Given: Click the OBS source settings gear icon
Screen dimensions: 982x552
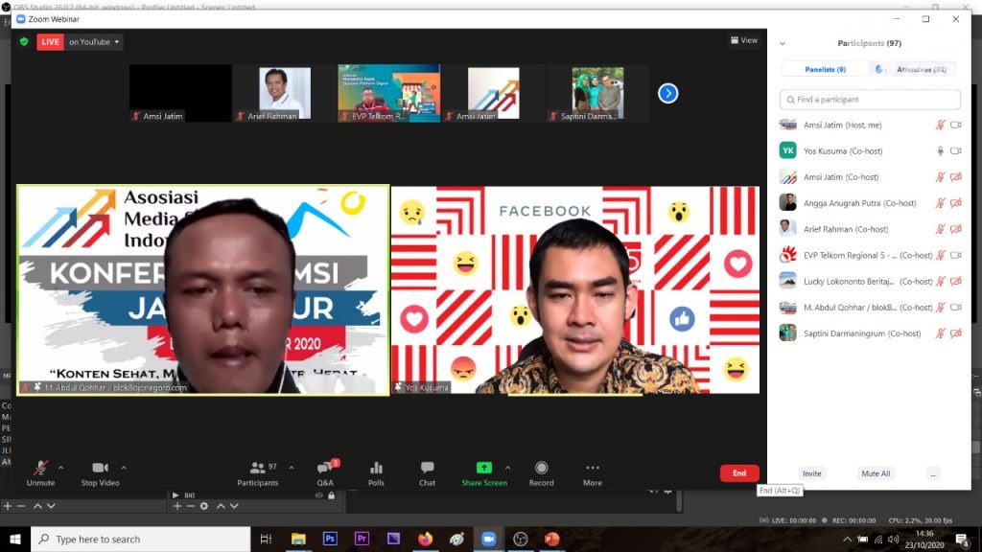Looking at the screenshot, I should coord(204,506).
